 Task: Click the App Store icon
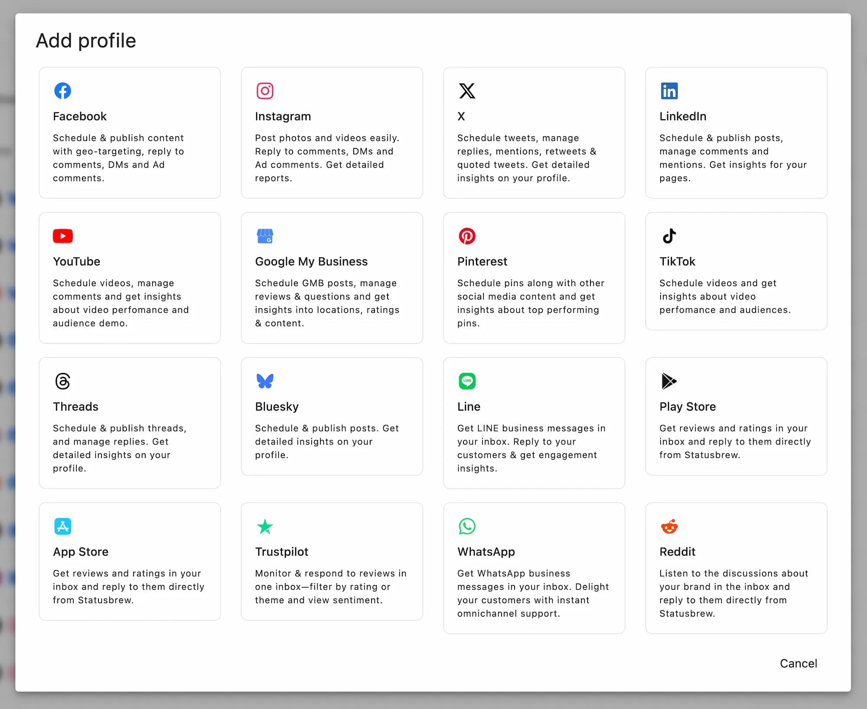coord(62,526)
